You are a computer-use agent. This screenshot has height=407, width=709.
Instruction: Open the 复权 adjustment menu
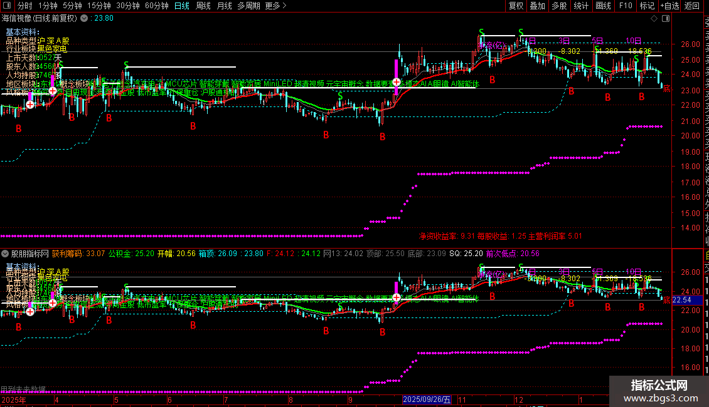click(516, 6)
